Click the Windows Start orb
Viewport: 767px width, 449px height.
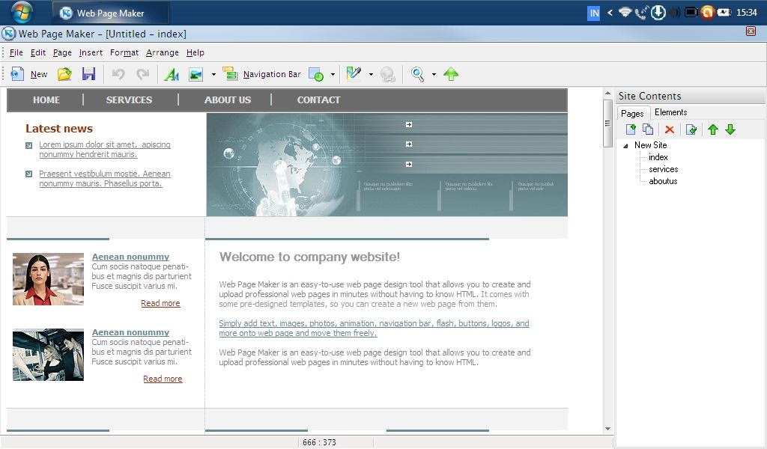point(22,12)
